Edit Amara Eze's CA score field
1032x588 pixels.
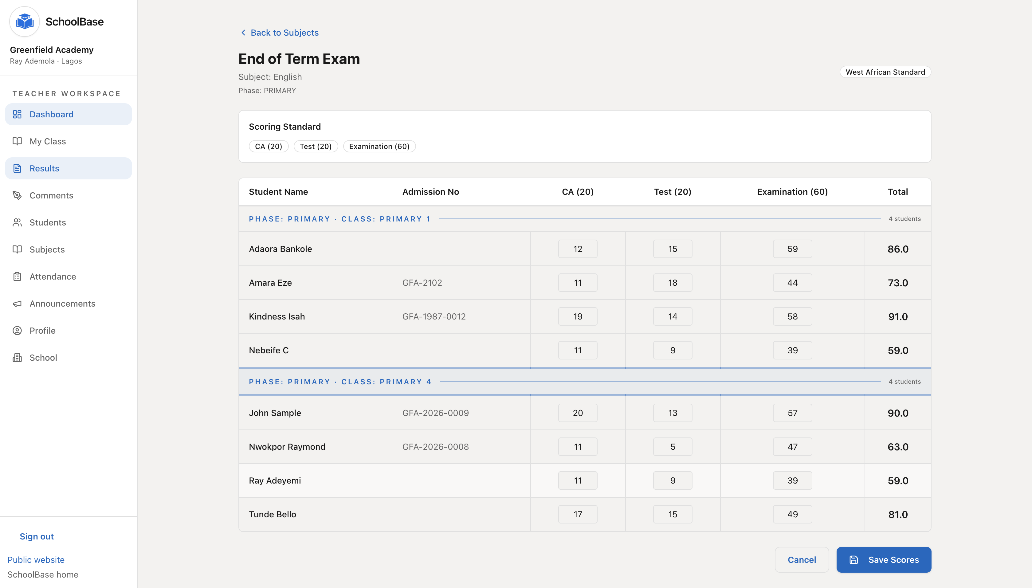[577, 283]
